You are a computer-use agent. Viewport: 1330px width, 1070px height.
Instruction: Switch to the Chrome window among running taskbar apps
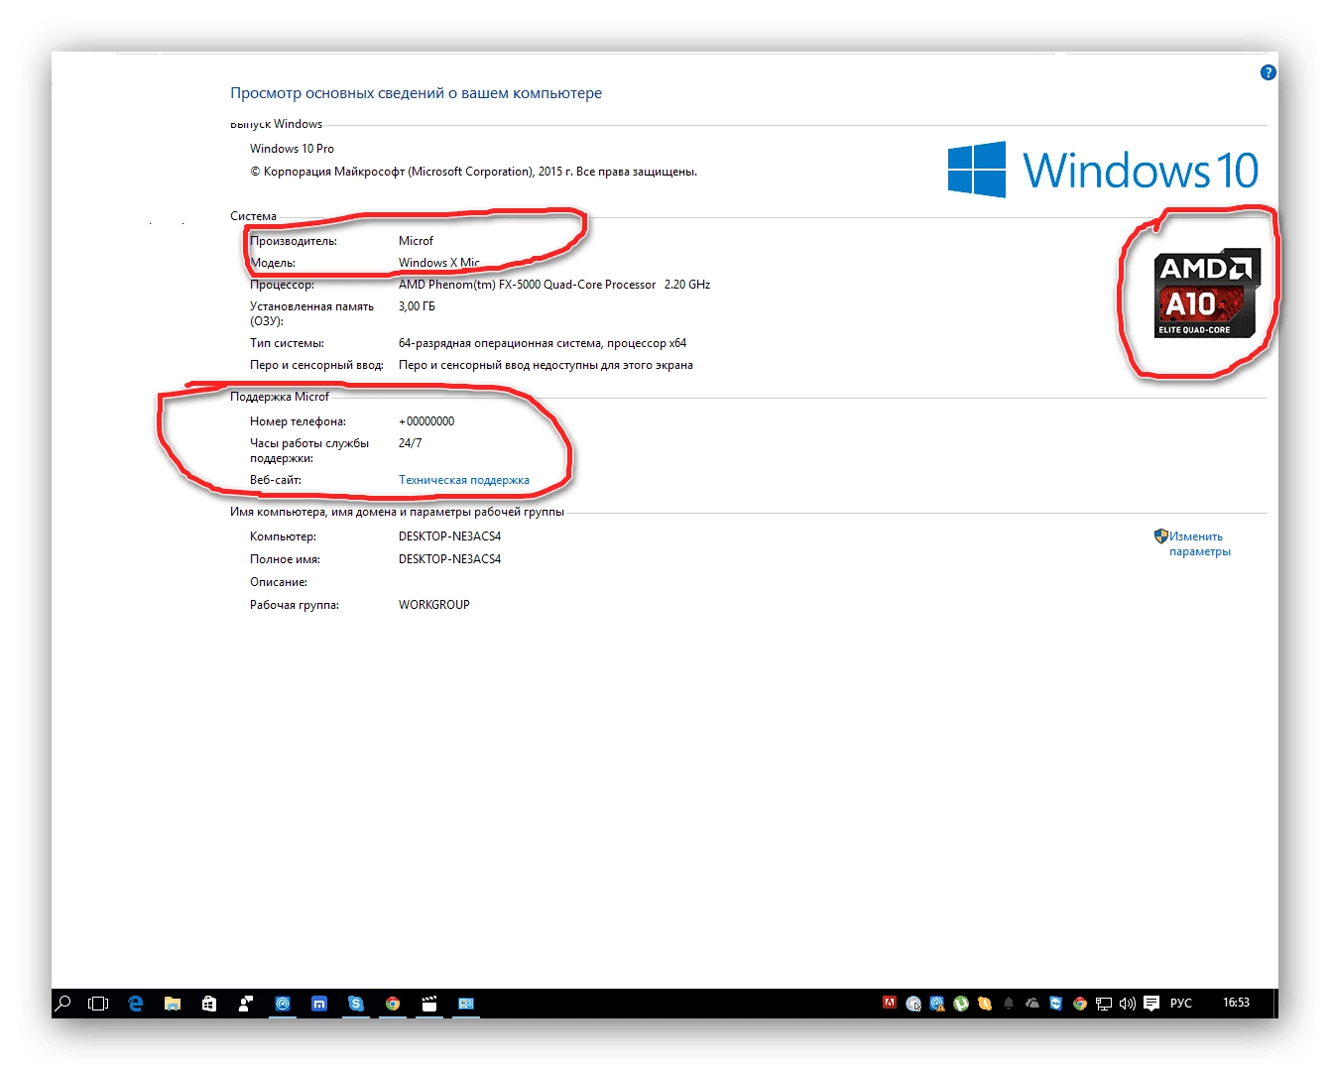393,1004
